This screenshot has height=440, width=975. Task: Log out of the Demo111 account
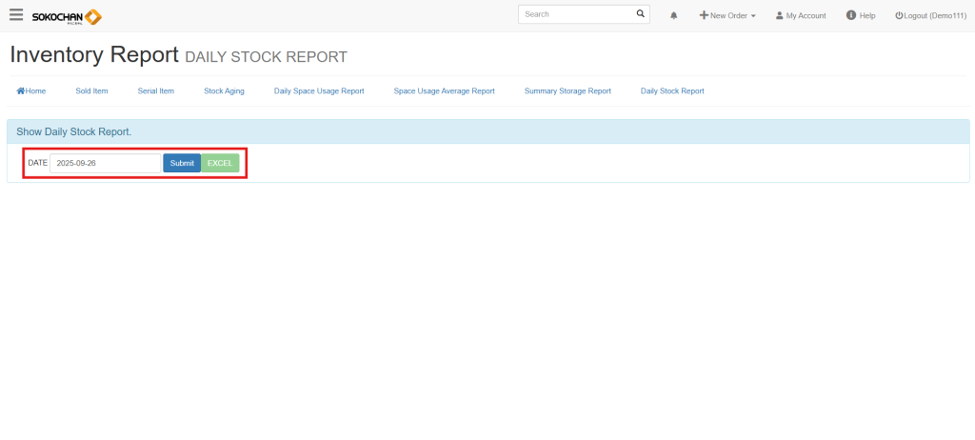(x=930, y=16)
